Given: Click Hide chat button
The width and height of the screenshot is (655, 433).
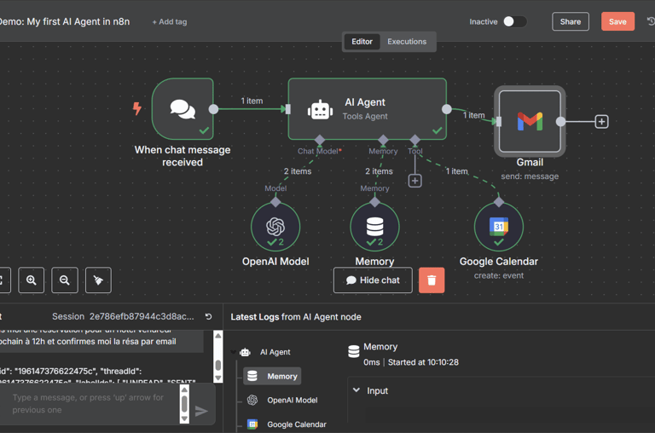Looking at the screenshot, I should pyautogui.click(x=373, y=280).
